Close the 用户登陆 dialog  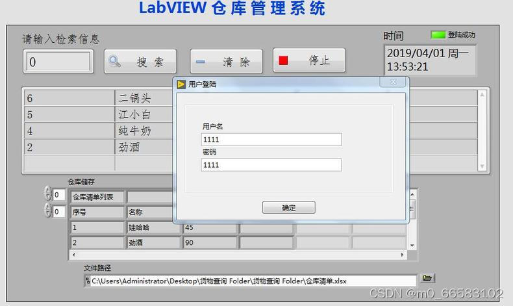click(x=394, y=82)
